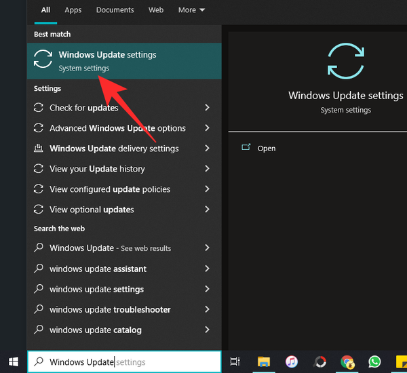
Task: Expand View your Update history arrow
Action: 207,168
